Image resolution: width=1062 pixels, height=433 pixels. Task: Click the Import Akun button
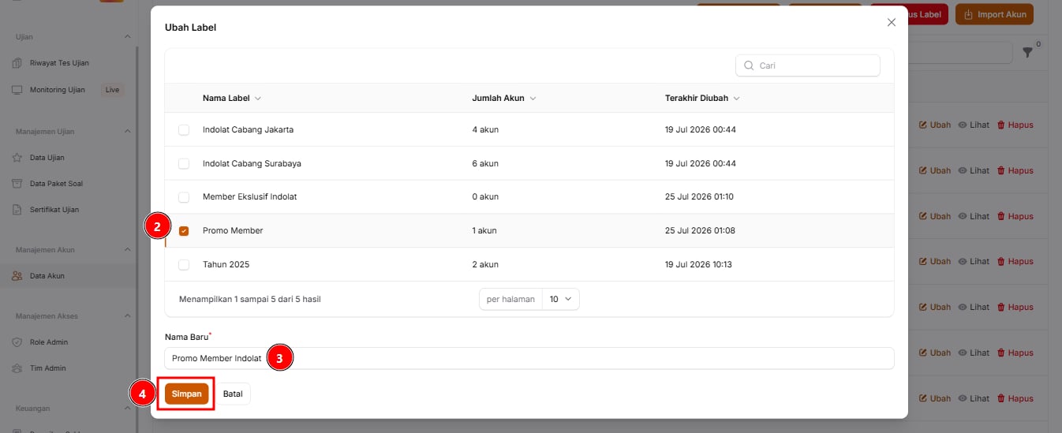tap(996, 14)
